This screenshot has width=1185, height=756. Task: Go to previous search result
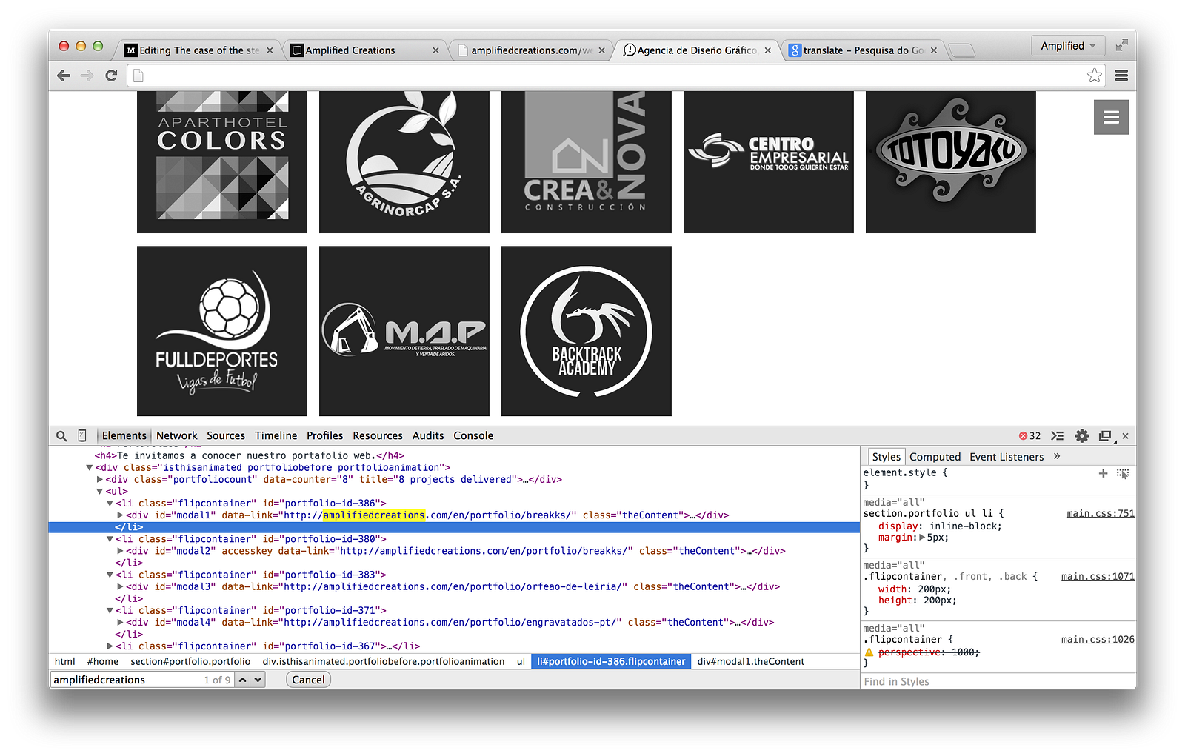click(242, 680)
